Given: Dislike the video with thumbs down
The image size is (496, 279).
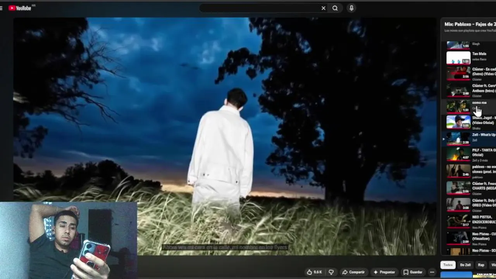Looking at the screenshot, I should coord(331,272).
